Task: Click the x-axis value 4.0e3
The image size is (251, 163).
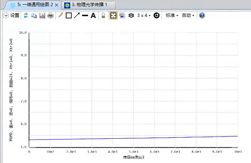Action: point(113,152)
